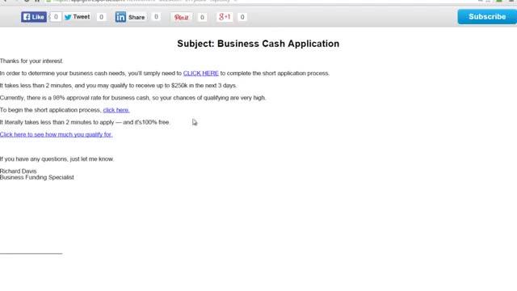Click the LinkedIn share count box
Screen dimensions: 517x291
[156, 17]
